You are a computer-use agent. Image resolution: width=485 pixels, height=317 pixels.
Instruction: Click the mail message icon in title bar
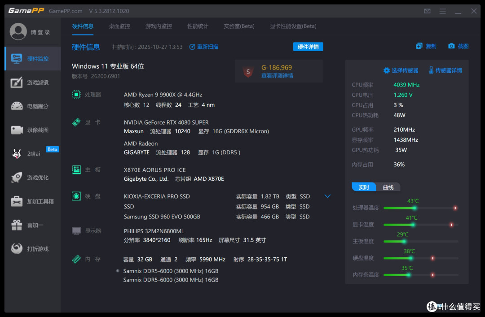pos(427,11)
